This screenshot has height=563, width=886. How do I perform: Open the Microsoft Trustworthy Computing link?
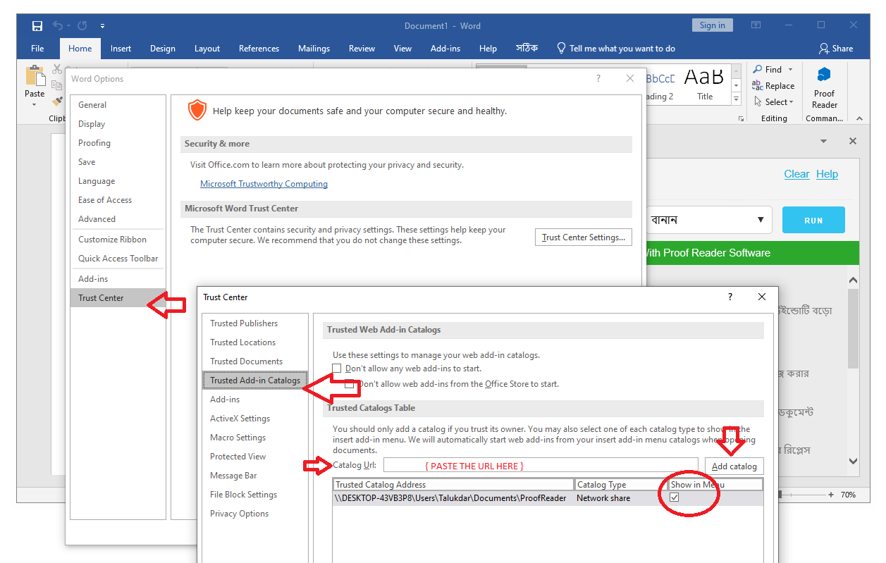pos(264,183)
